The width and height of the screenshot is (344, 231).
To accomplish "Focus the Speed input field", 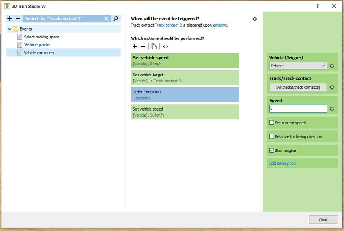I will [x=298, y=108].
